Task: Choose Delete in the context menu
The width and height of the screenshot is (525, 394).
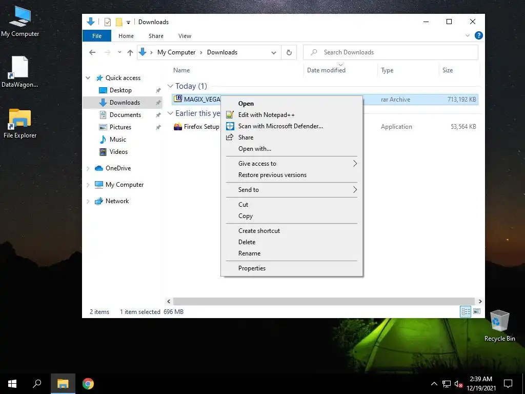Action: pyautogui.click(x=292, y=242)
